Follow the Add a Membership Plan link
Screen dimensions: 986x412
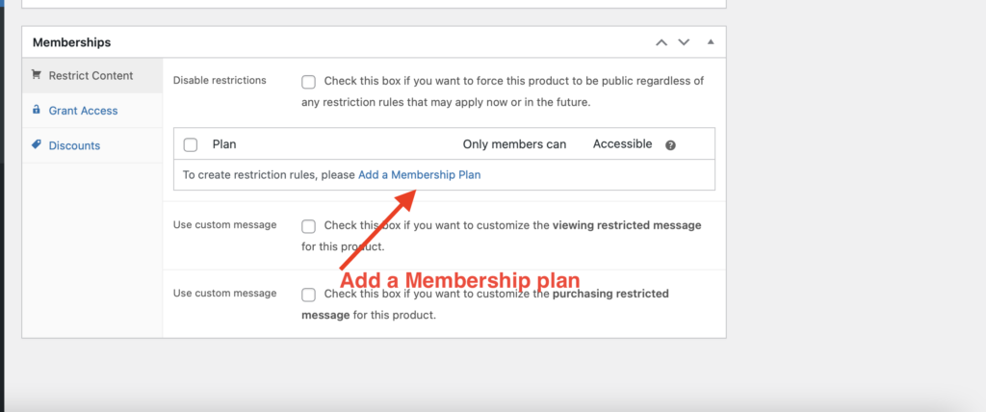419,175
